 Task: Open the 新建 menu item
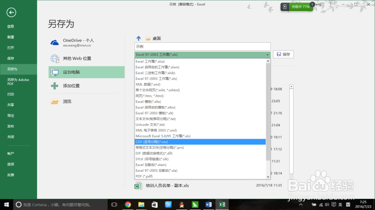tap(18, 37)
